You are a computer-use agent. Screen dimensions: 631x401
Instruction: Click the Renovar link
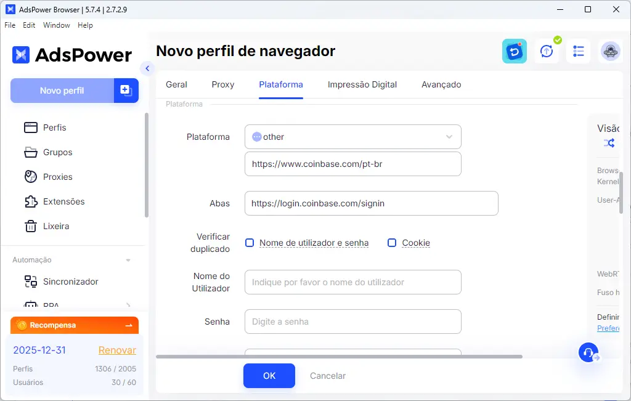pos(117,350)
